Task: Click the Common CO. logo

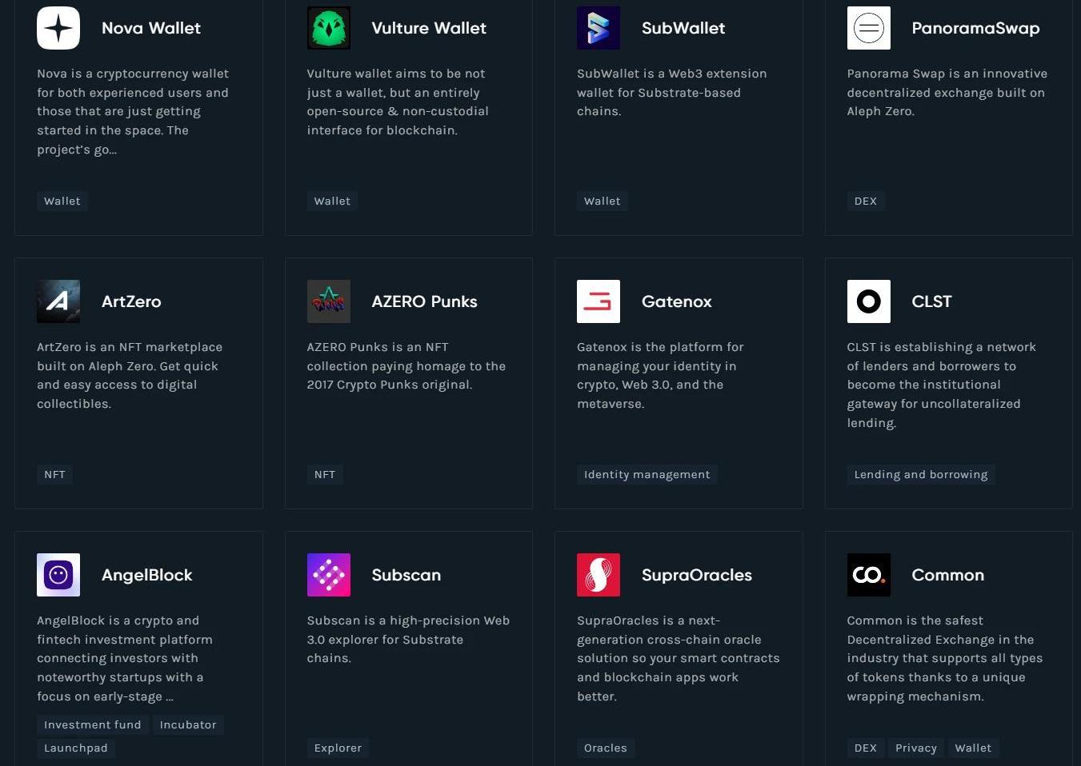Action: pyautogui.click(x=869, y=575)
